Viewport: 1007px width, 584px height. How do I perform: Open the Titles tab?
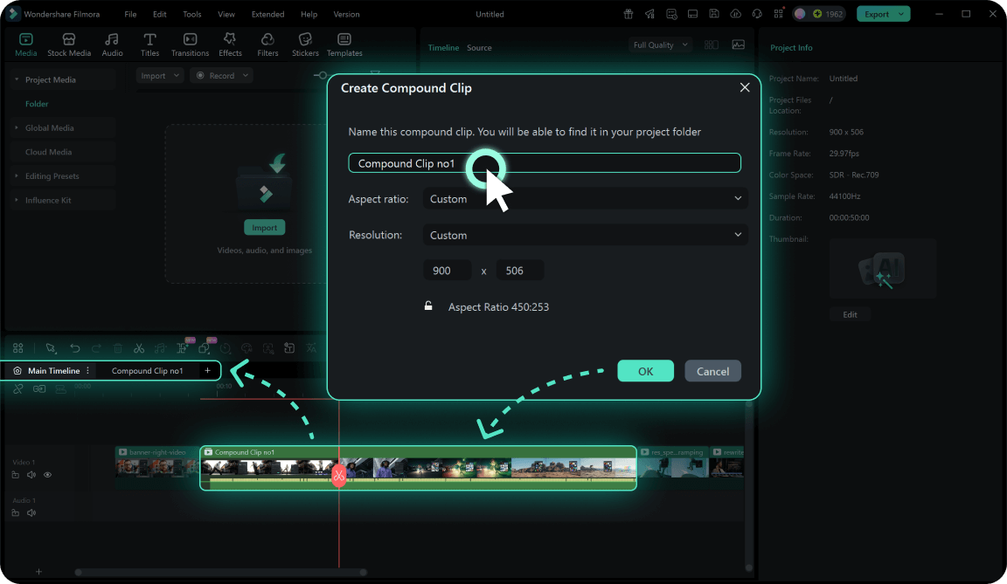point(149,45)
